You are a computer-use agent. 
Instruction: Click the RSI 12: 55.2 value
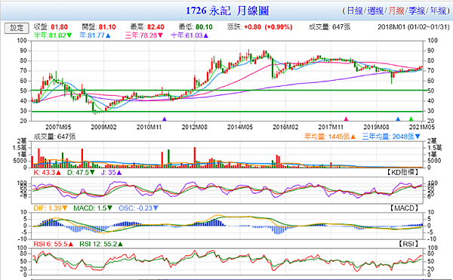coord(101,245)
